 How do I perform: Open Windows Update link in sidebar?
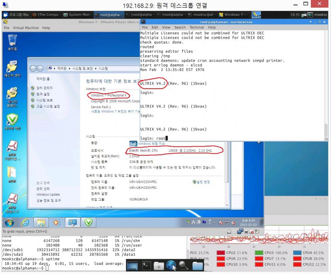point(48,194)
